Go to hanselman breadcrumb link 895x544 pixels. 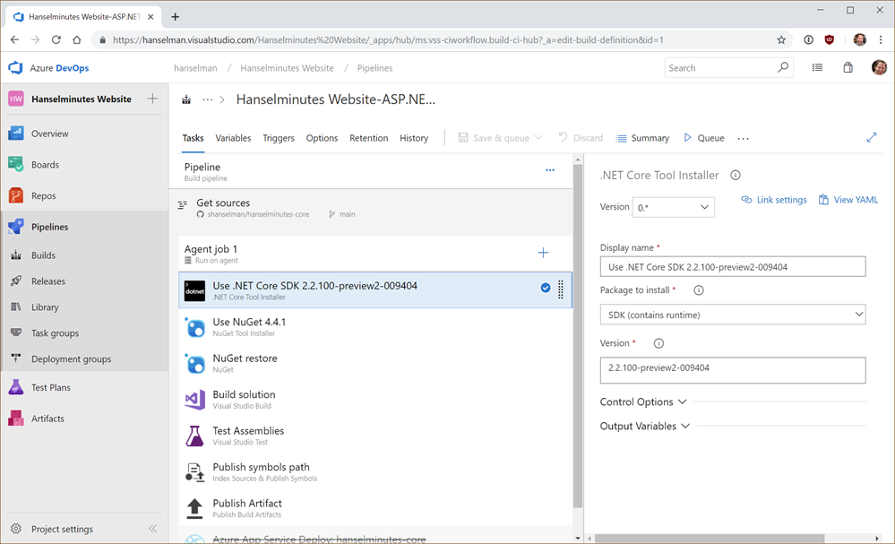195,67
